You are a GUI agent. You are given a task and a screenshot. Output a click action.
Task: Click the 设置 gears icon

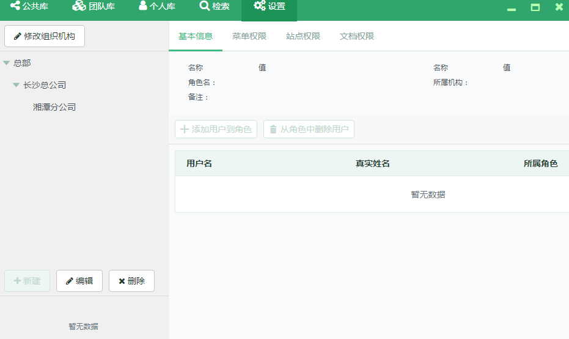point(259,7)
